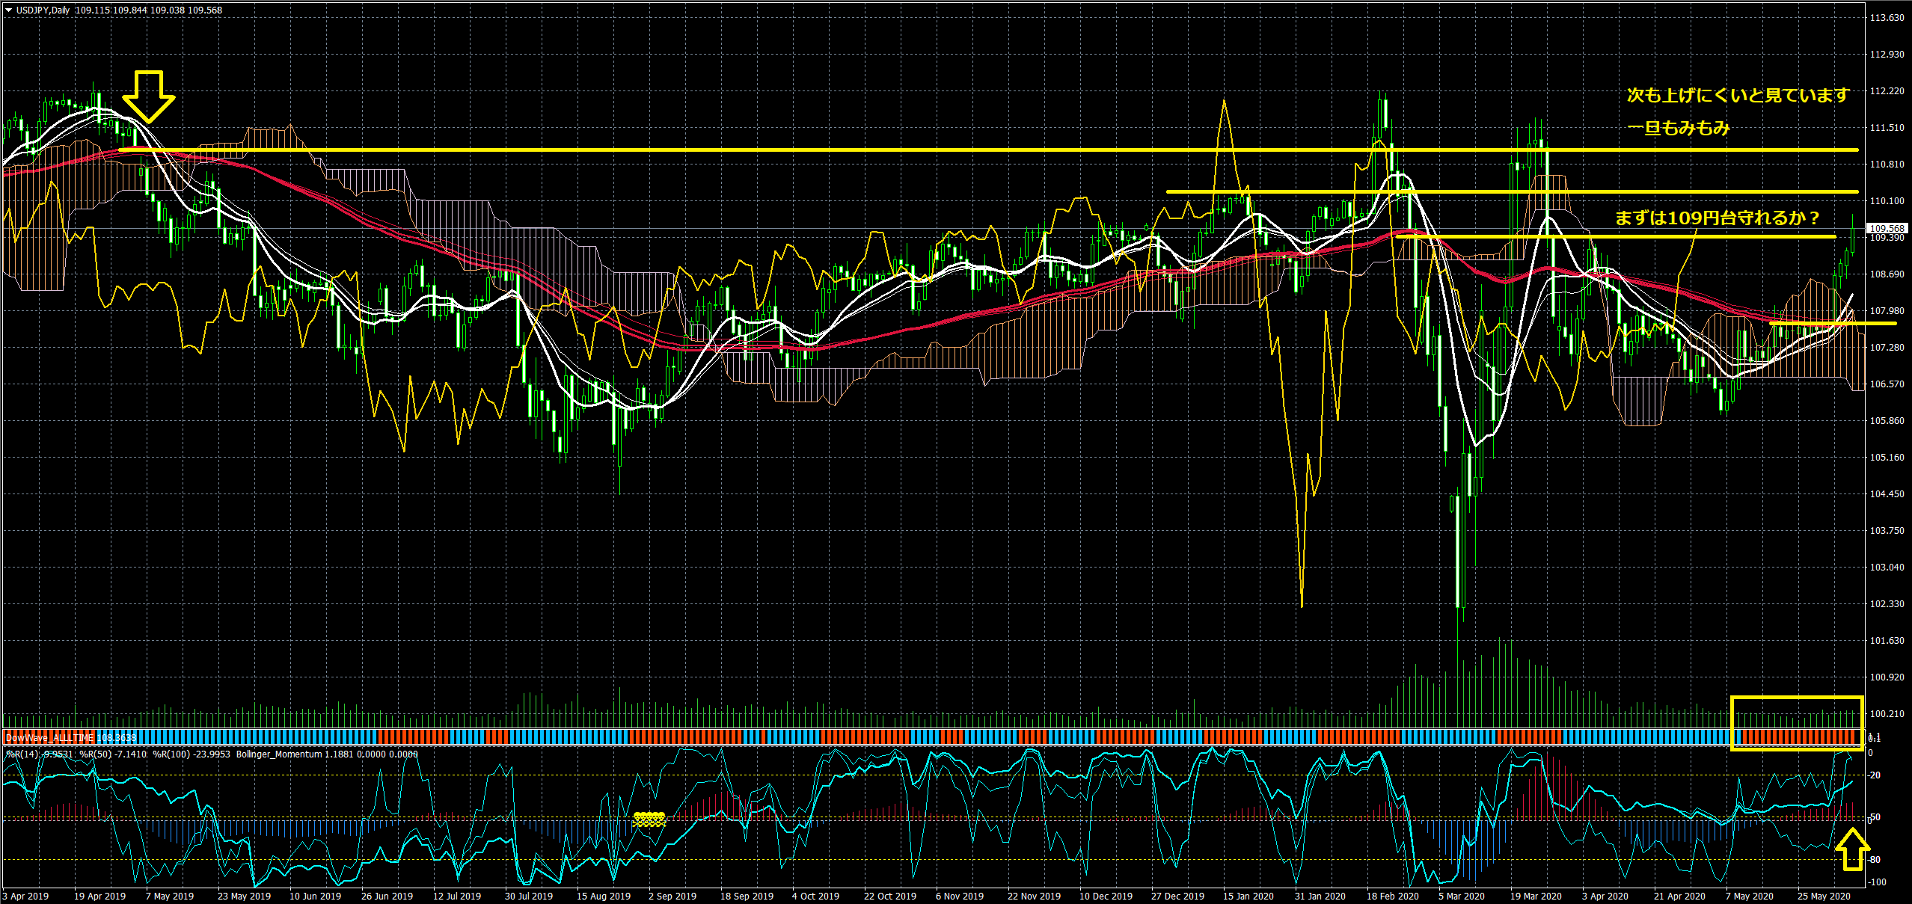Click the 110.810 price axis label
This screenshot has width=1912, height=904.
(1887, 164)
